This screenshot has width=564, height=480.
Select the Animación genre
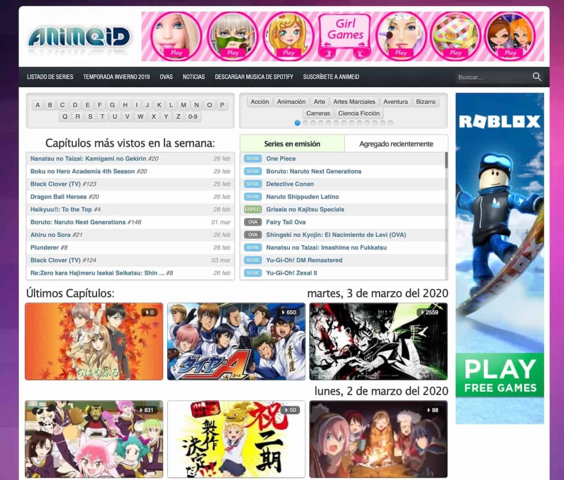[x=291, y=102]
